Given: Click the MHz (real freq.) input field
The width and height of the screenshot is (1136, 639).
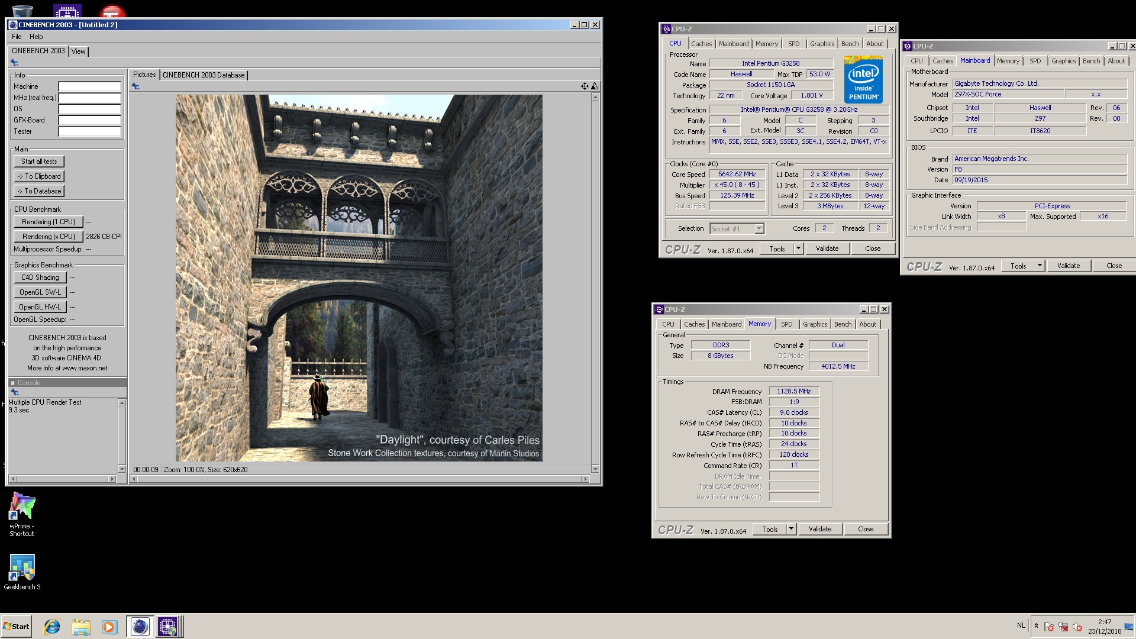Looking at the screenshot, I should [89, 98].
